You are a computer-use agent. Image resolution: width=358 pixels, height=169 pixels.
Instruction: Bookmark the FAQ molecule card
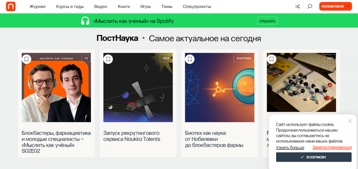point(271,59)
